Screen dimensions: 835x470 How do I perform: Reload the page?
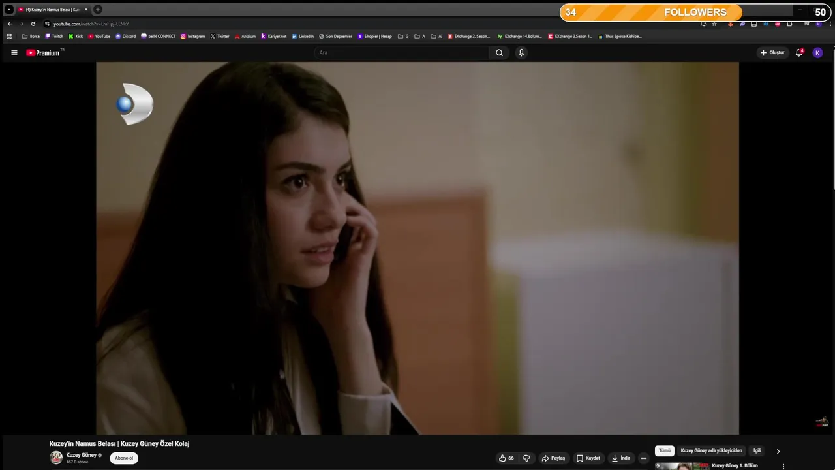pos(33,24)
